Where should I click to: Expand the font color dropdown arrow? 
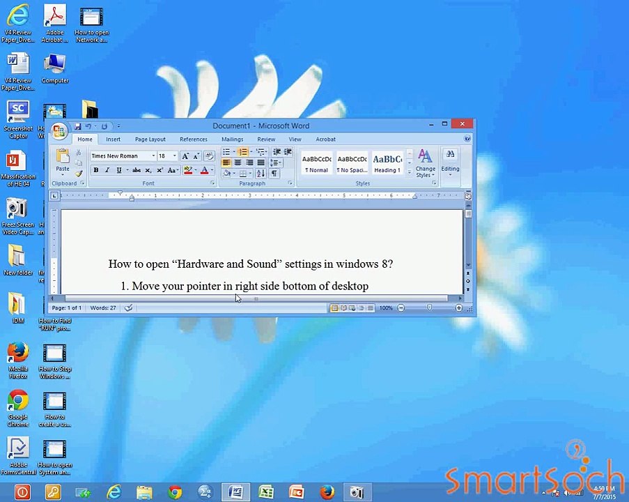pyautogui.click(x=212, y=170)
